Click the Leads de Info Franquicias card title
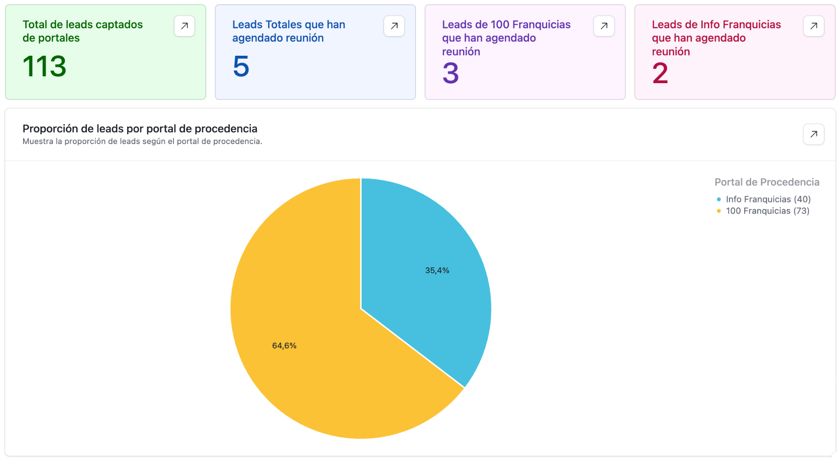 click(716, 38)
